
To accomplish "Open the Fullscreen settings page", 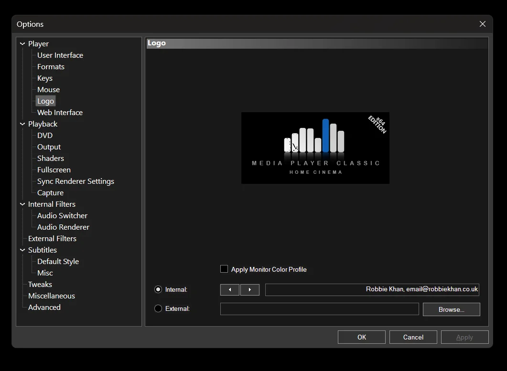I will point(54,170).
